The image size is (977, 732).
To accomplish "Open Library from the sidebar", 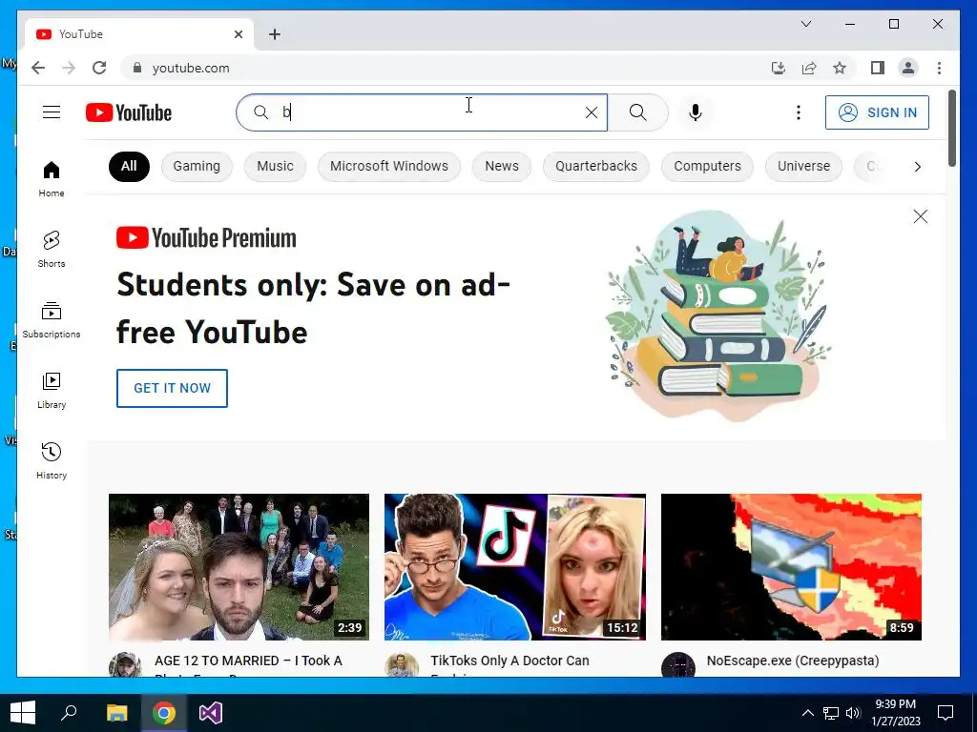I will 52,391.
